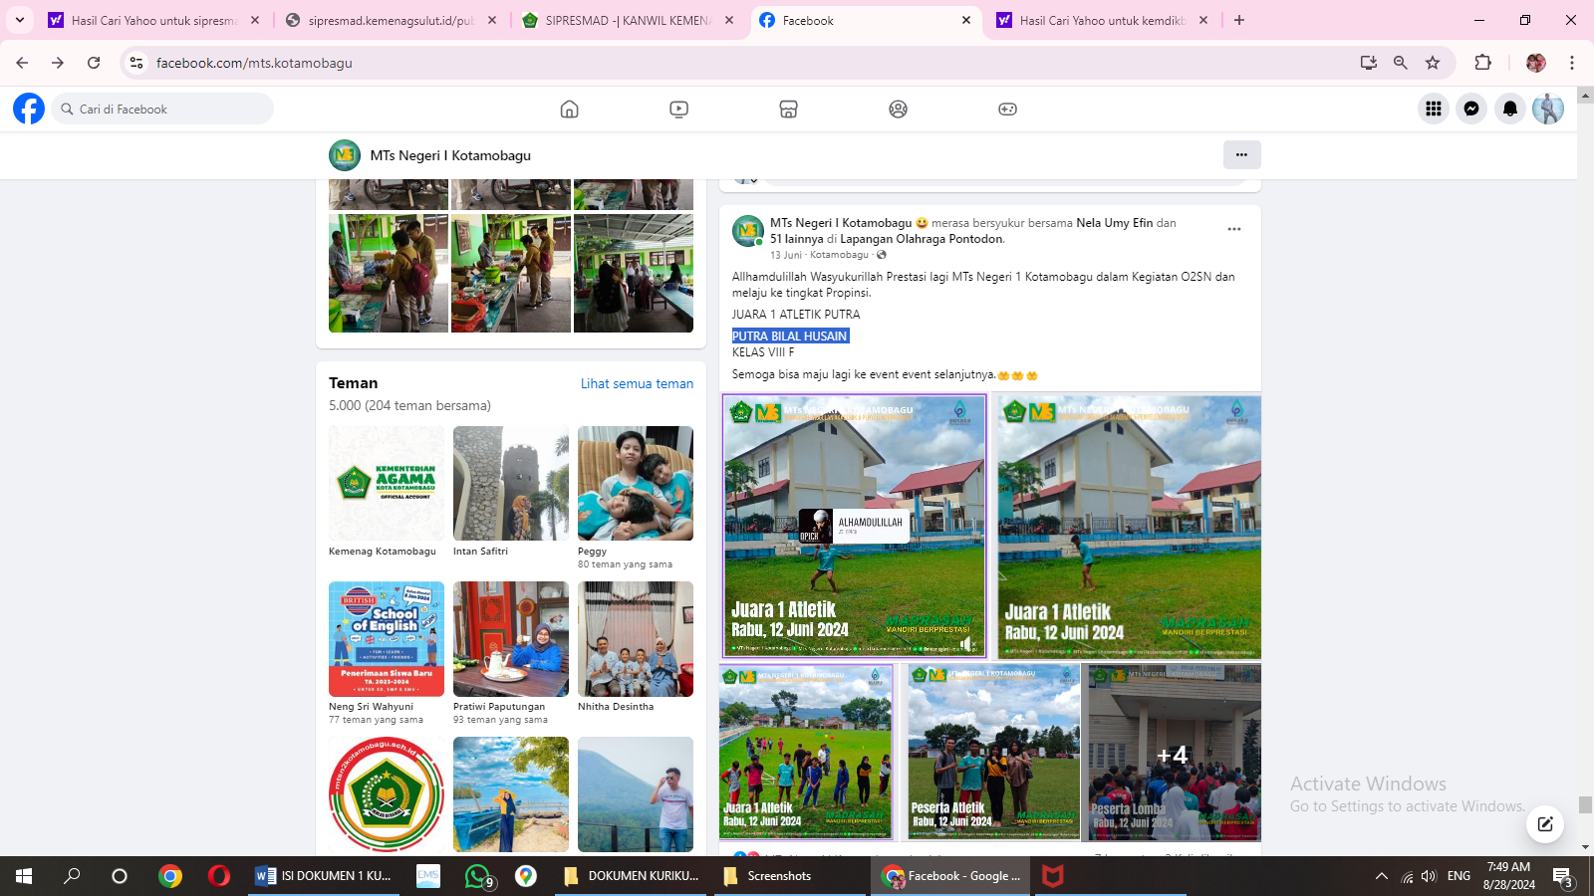Unmute the sound on the video thumbnail
1594x896 pixels.
tap(964, 644)
